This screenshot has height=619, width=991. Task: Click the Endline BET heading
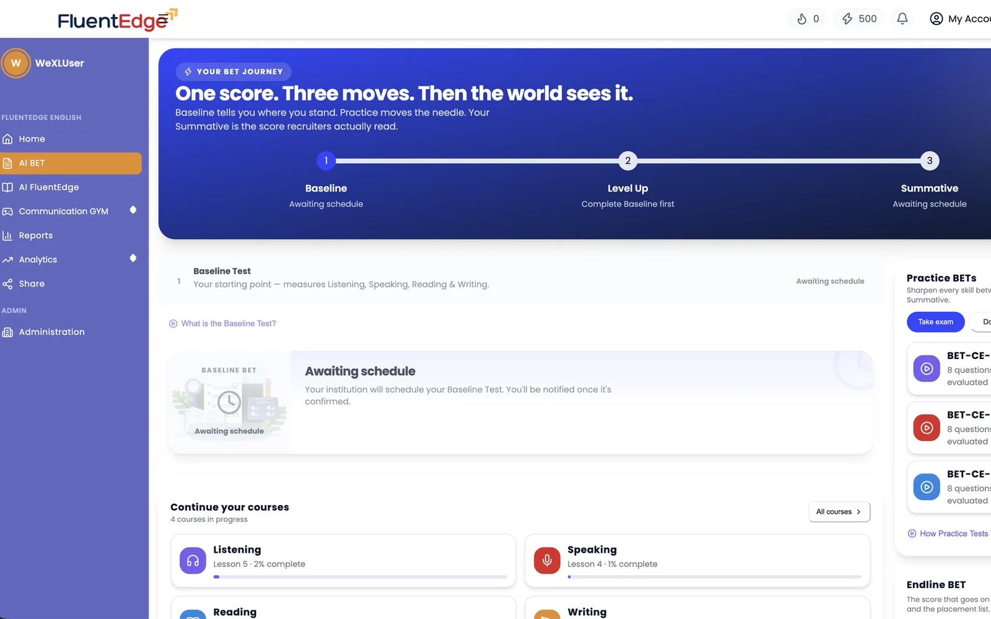tap(936, 585)
